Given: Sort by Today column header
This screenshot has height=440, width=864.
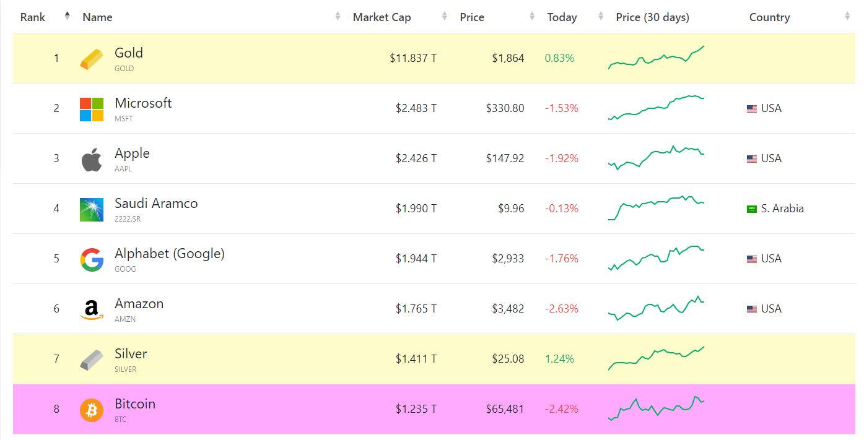Looking at the screenshot, I should [562, 17].
